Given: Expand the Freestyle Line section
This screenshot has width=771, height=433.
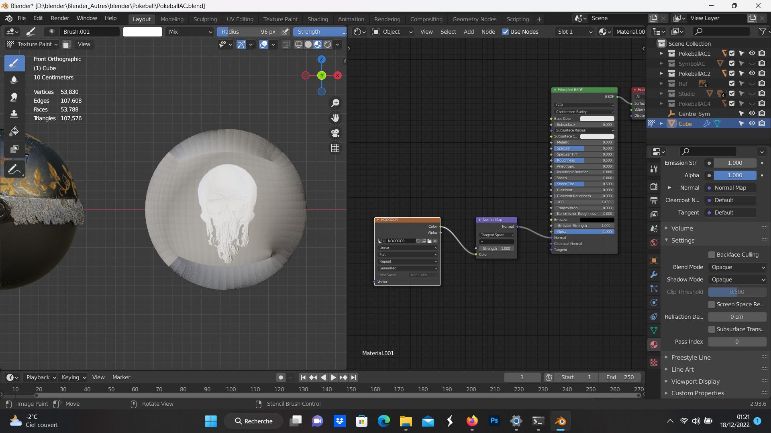Looking at the screenshot, I should click(x=667, y=357).
